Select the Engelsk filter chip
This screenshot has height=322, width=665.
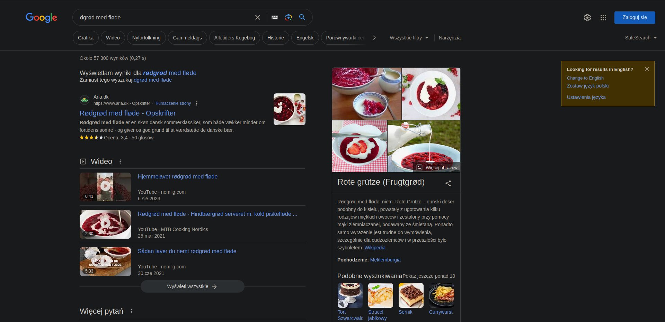pyautogui.click(x=305, y=38)
